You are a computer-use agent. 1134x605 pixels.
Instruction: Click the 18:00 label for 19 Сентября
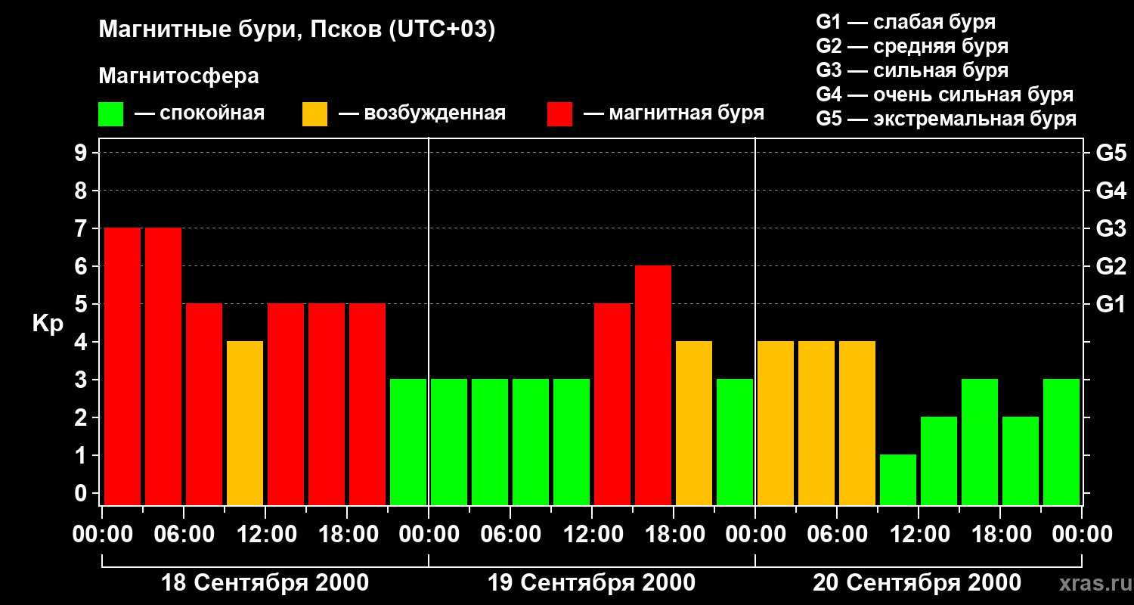[x=674, y=535]
